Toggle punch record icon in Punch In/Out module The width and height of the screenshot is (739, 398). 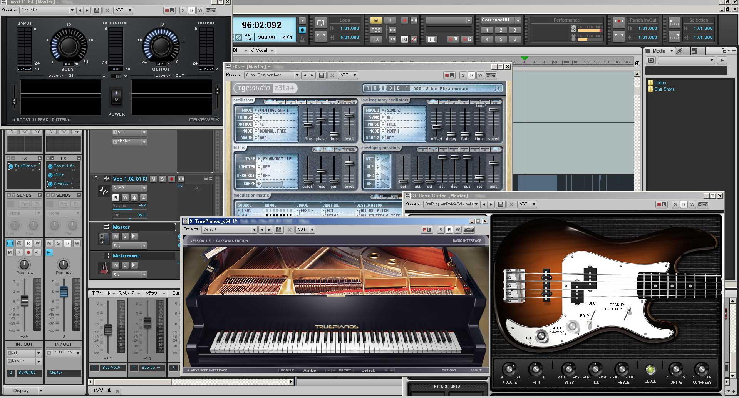[x=618, y=22]
